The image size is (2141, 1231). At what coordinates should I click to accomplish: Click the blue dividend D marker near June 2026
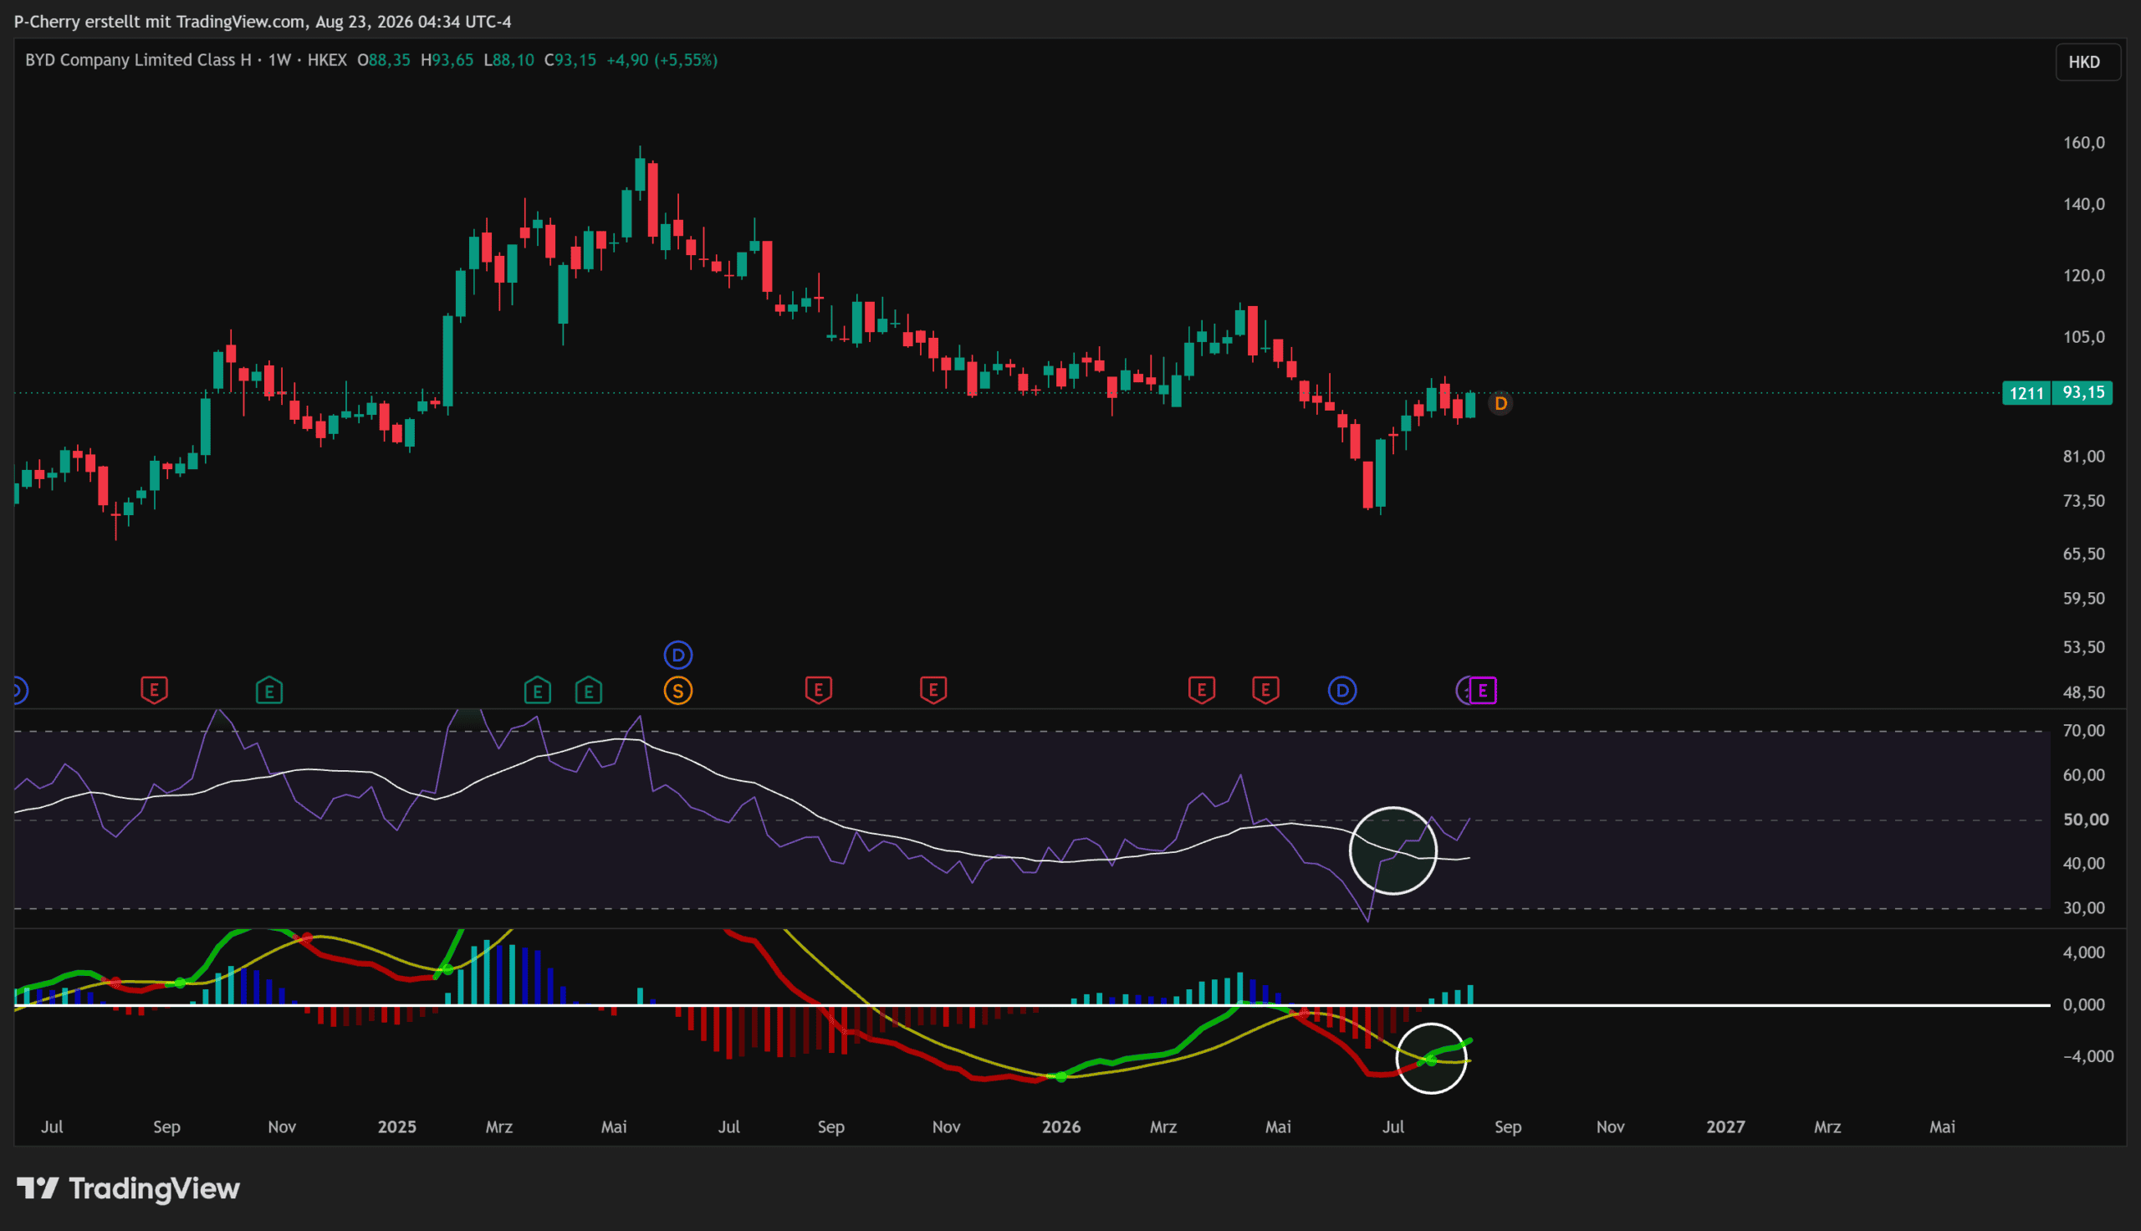click(1342, 691)
